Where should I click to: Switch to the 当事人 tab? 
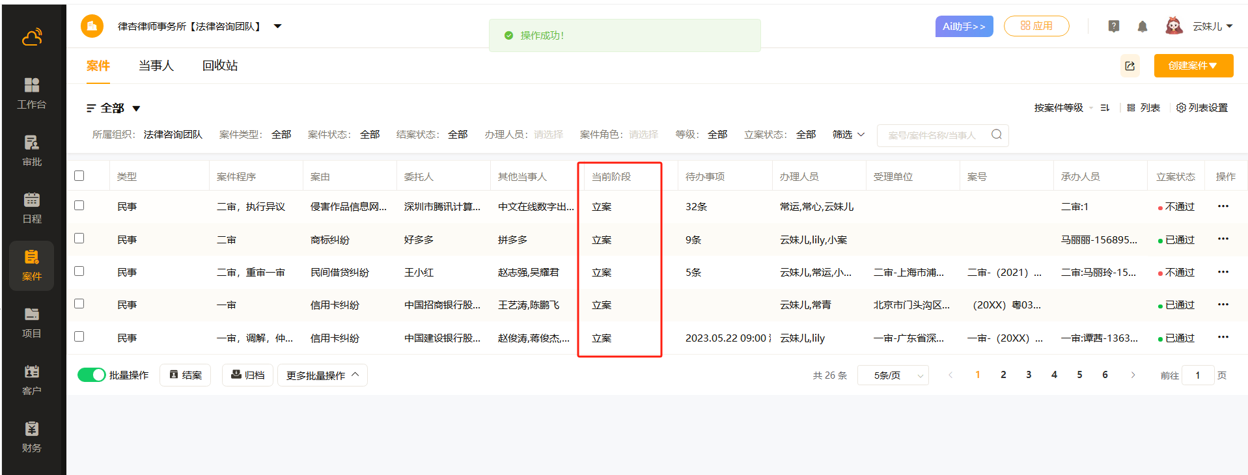point(156,66)
